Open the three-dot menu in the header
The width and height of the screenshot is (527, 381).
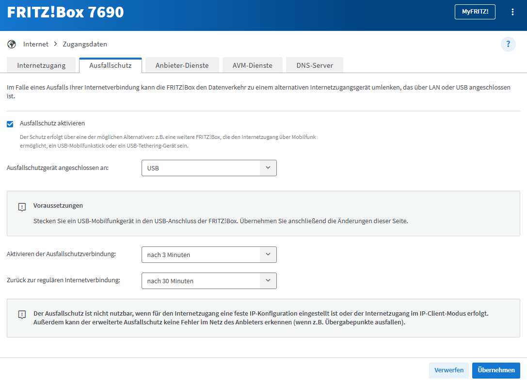pyautogui.click(x=512, y=12)
